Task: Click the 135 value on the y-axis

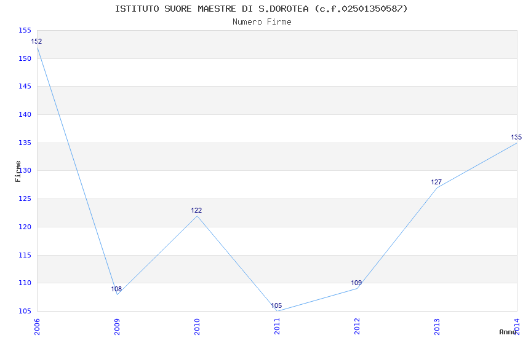Action: [x=25, y=143]
